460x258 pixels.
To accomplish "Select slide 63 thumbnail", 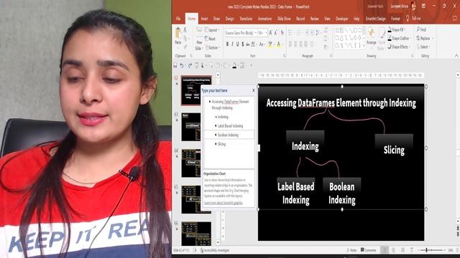I will coord(191,127).
